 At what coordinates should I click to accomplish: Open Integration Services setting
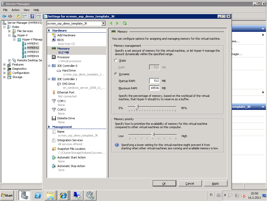70,140
